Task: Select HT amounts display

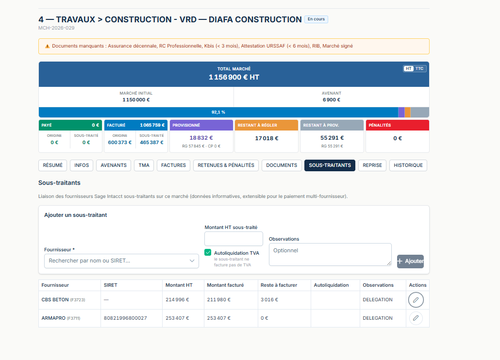Action: tap(408, 68)
